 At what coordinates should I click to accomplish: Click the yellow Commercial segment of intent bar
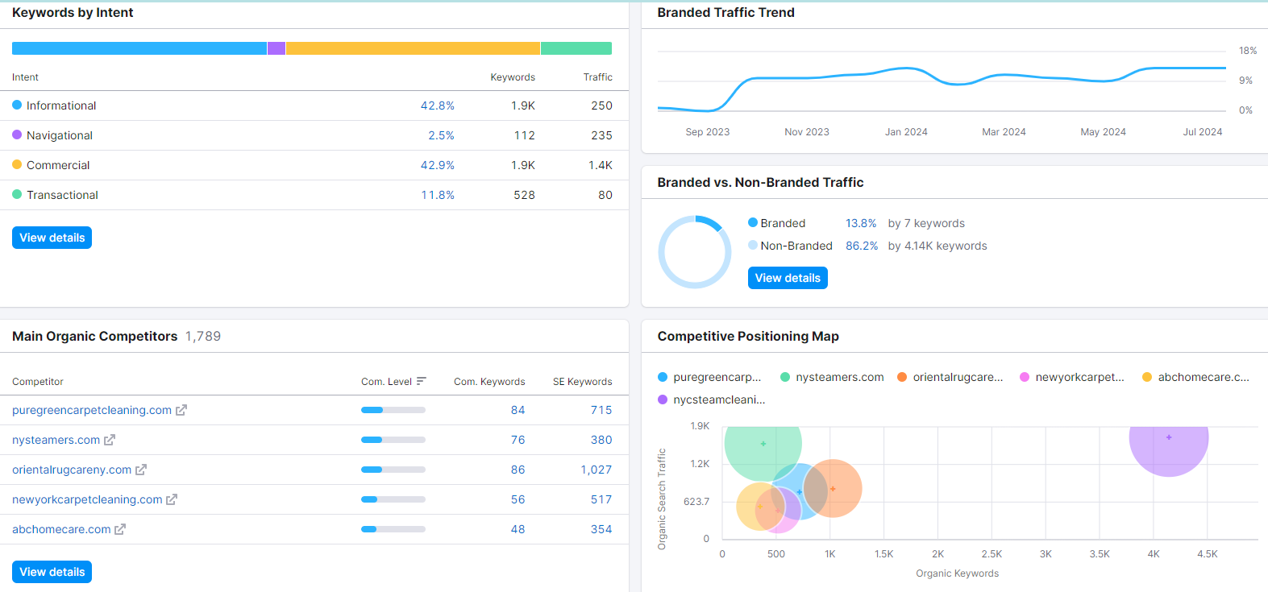(x=413, y=48)
